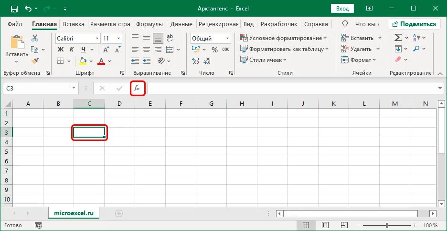447x231 pixels.
Task: Align text to top
Action: tap(135, 37)
